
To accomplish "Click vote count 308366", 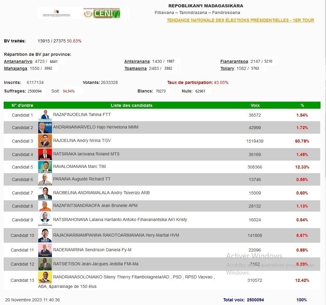I will (x=255, y=167).
